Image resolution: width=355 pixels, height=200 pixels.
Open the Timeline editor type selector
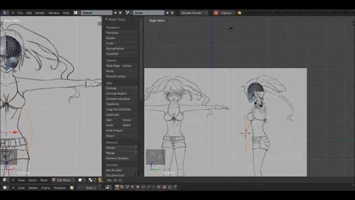pos(5,188)
